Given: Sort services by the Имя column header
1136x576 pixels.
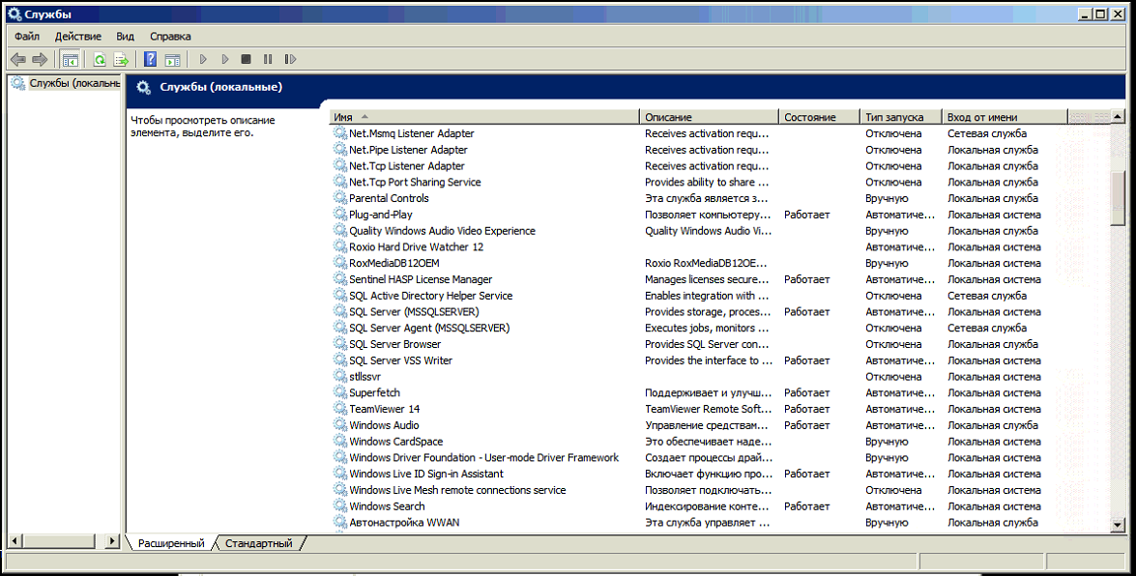Looking at the screenshot, I should 483,117.
